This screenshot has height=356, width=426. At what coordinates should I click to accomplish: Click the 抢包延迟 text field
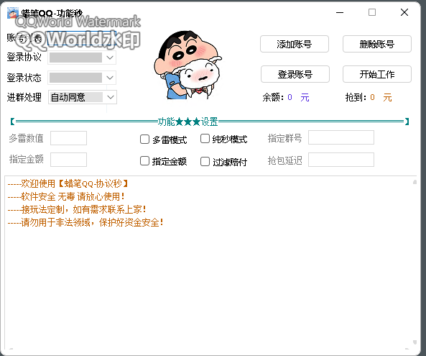pos(341,160)
